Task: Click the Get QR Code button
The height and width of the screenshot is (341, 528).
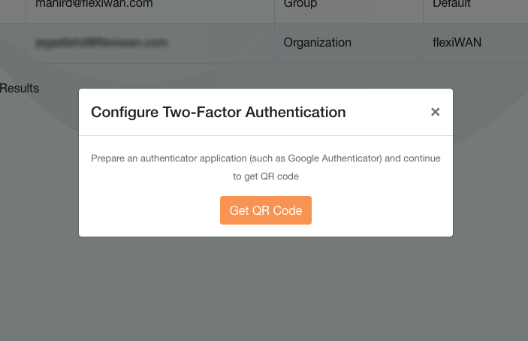Action: point(266,210)
